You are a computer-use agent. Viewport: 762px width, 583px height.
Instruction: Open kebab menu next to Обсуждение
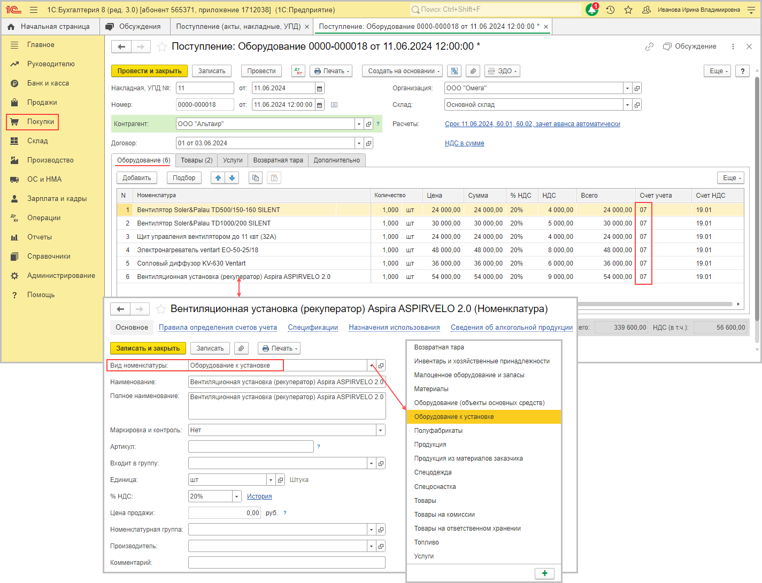pos(733,47)
